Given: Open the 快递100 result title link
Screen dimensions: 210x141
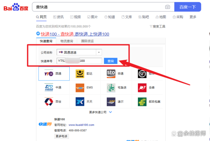Looking at the screenshot, I should pos(75,34).
